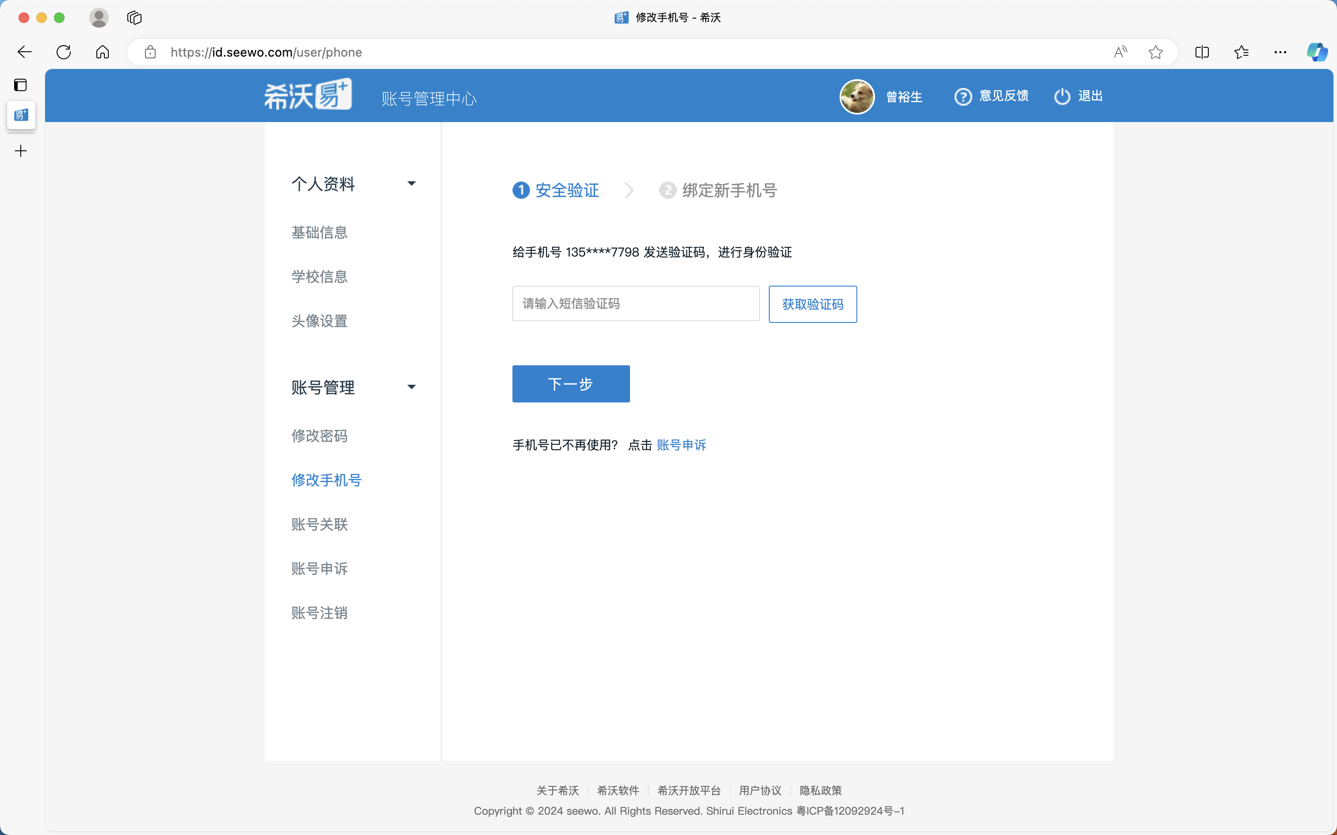Viewport: 1337px width, 835px height.
Task: Go back to the previous page
Action: (x=24, y=52)
